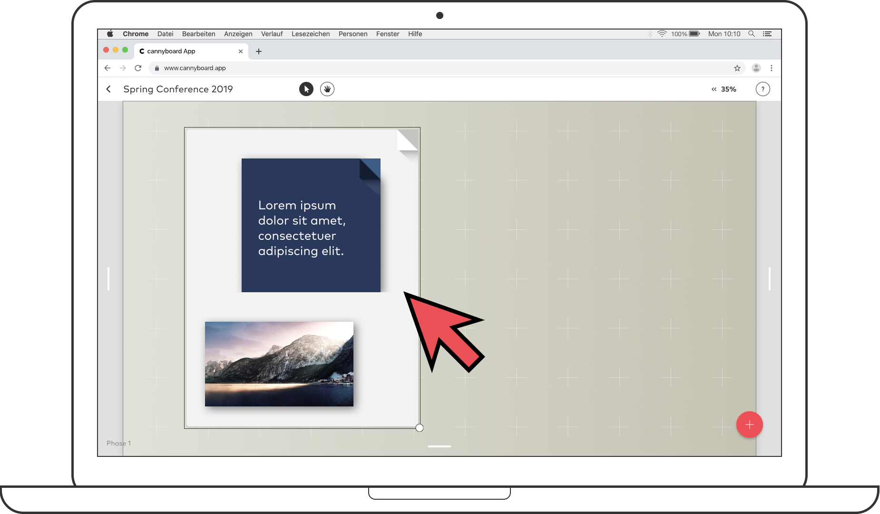Open the Lesezeichen menu
The image size is (880, 514).
coord(311,34)
